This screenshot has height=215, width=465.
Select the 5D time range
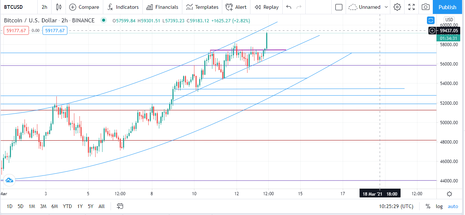21,206
